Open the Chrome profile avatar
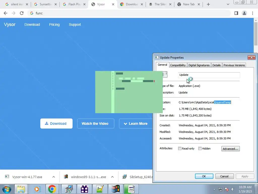The height and width of the screenshot is (194, 258). [244, 13]
